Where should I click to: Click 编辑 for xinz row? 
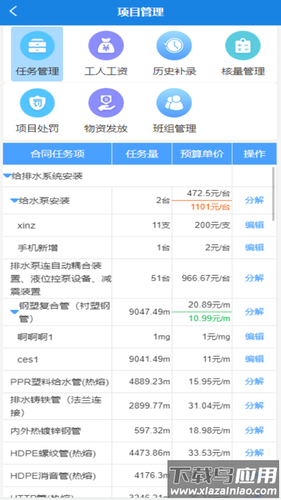pos(254,225)
